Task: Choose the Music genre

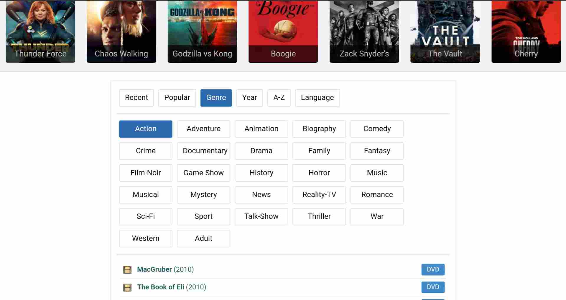Action: tap(377, 173)
